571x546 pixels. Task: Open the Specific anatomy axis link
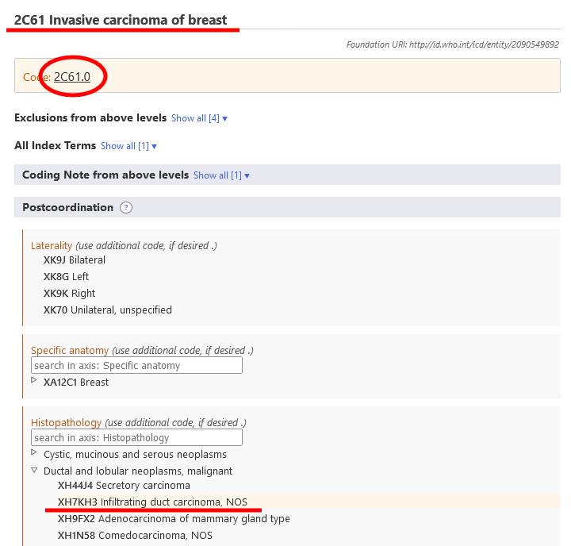(70, 351)
